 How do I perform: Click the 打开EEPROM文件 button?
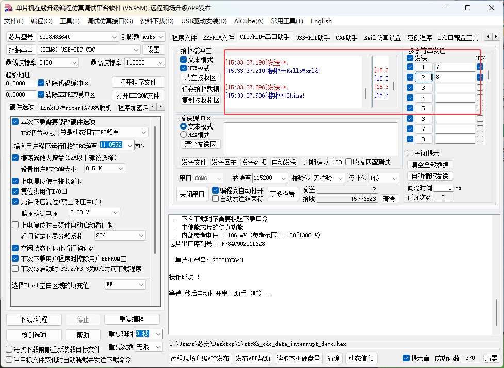point(138,95)
